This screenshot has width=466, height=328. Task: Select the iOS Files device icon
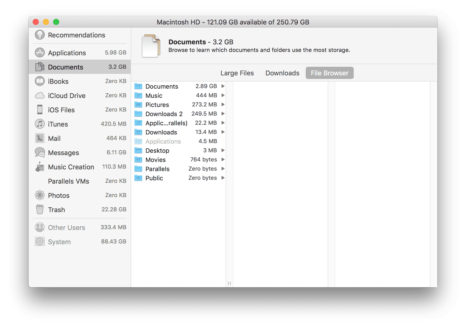[x=40, y=110]
